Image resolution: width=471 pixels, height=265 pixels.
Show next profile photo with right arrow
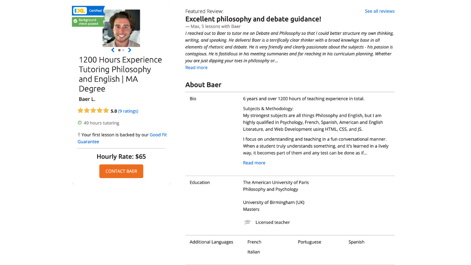tap(130, 50)
